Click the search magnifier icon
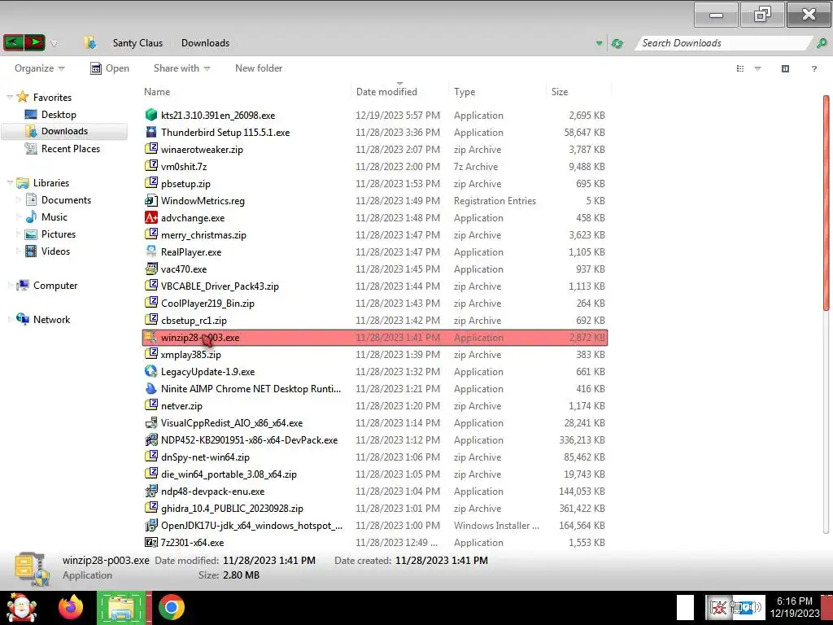The width and height of the screenshot is (833, 625). pyautogui.click(x=822, y=43)
